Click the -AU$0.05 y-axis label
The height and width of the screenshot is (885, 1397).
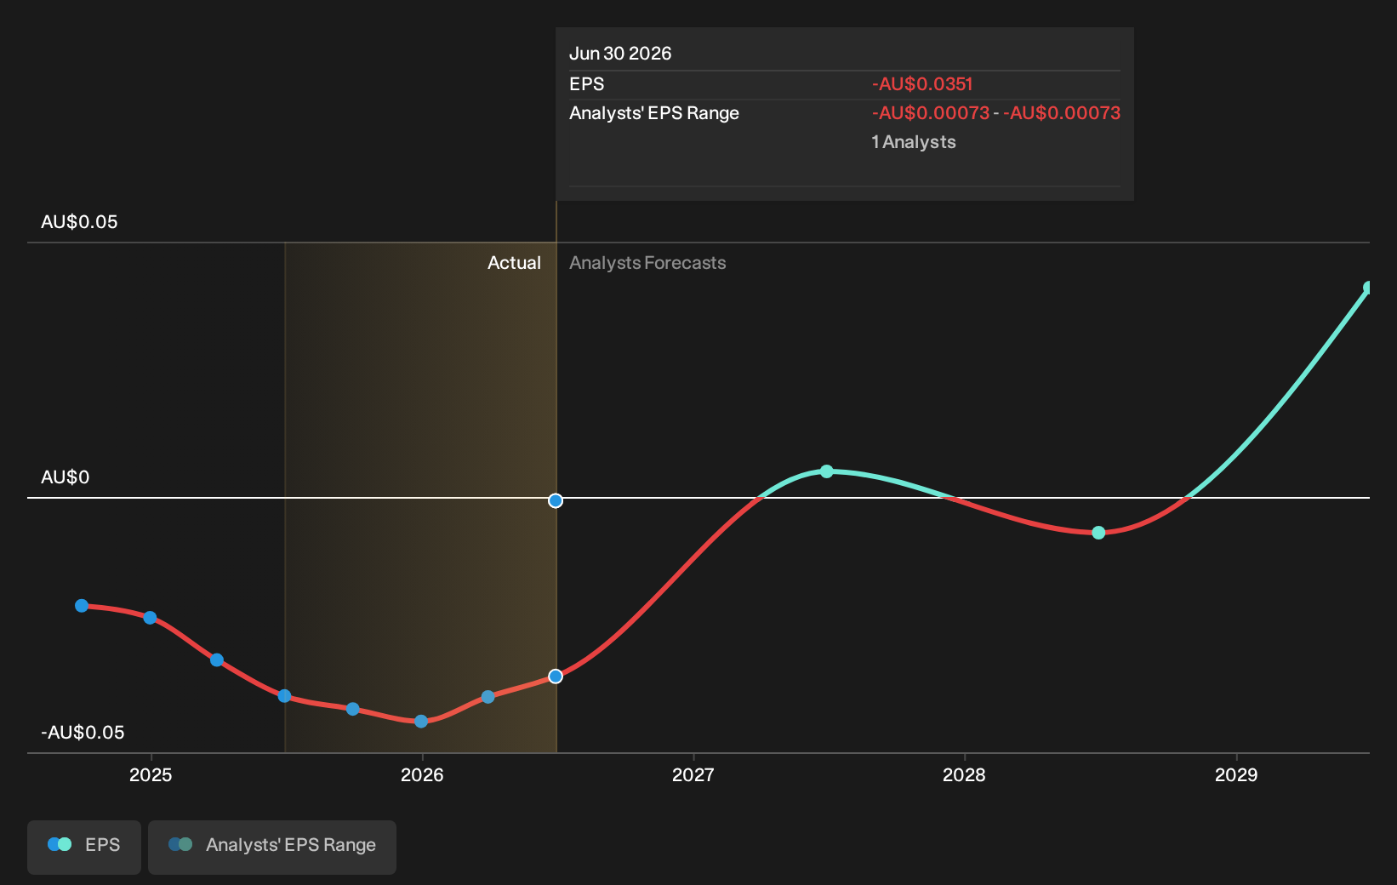pos(83,733)
